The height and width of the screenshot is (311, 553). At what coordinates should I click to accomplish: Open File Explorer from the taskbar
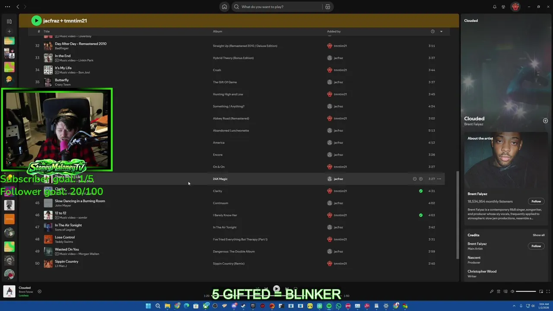167,306
